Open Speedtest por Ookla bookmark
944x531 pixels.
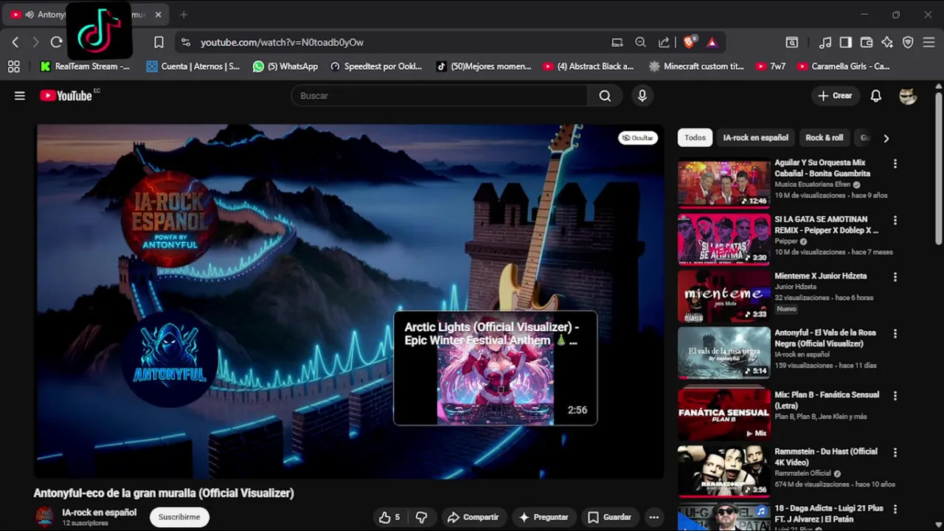tap(376, 66)
